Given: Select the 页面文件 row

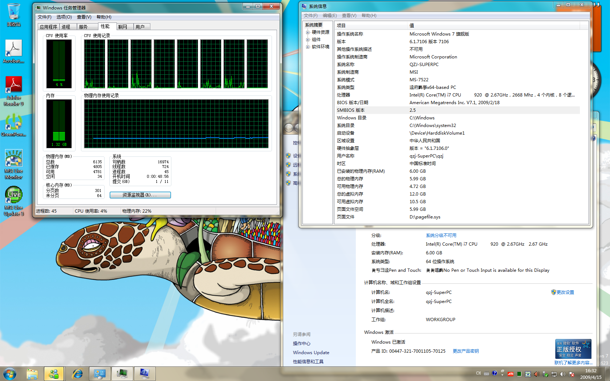Looking at the screenshot, I should 457,217.
